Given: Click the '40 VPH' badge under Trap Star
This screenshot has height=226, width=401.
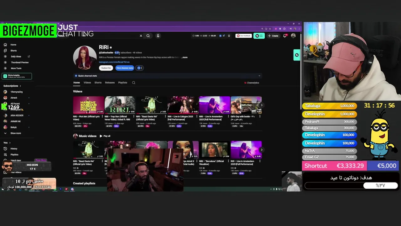Looking at the screenshot, I should tap(109, 126).
